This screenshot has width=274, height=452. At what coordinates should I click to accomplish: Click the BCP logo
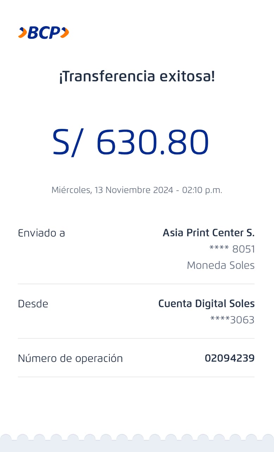coord(44,33)
